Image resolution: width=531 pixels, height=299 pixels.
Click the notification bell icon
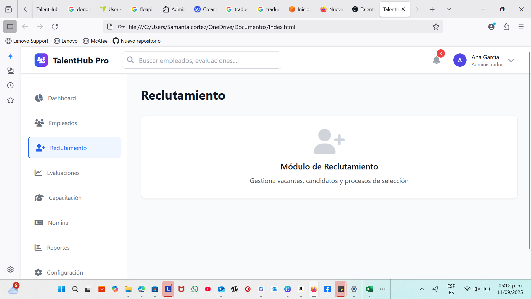point(436,60)
